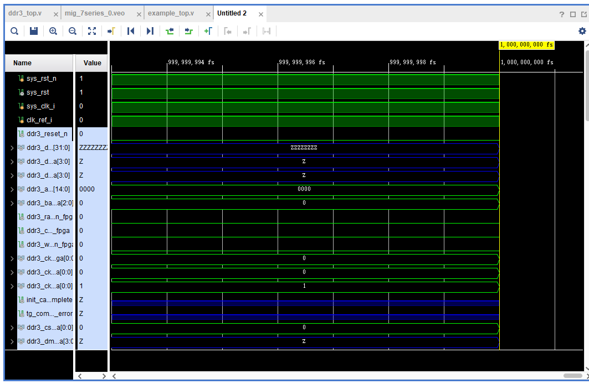Select the Untitled 2 tab

click(232, 13)
